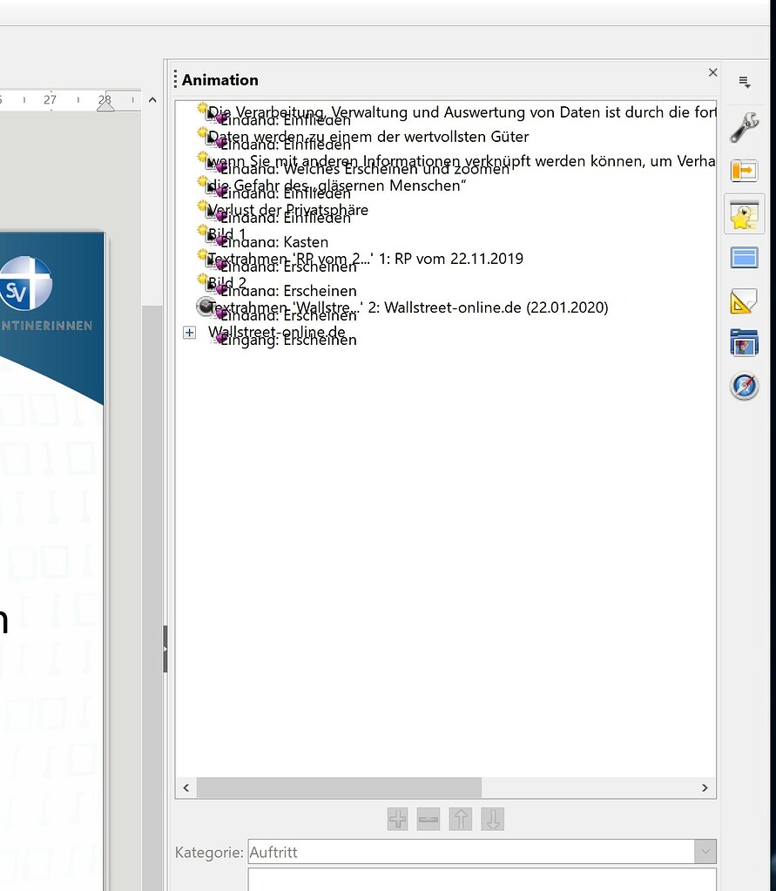Image resolution: width=776 pixels, height=891 pixels.
Task: Open the Slide Transition panel icon
Action: [x=744, y=171]
